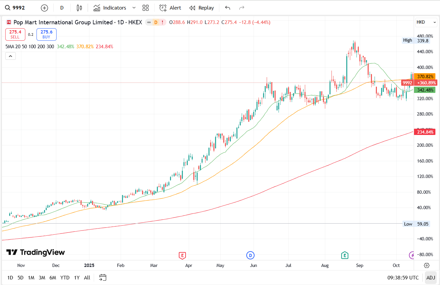
Task: Click the 370.82% orange legend value
Action: tap(85, 47)
